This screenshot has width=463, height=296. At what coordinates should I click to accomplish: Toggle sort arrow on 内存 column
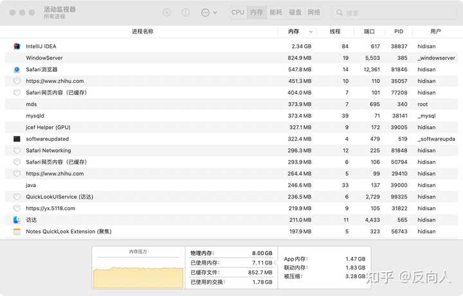click(311, 31)
